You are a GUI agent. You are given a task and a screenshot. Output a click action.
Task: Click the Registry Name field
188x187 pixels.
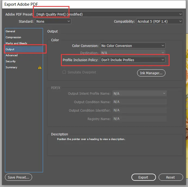(140, 119)
